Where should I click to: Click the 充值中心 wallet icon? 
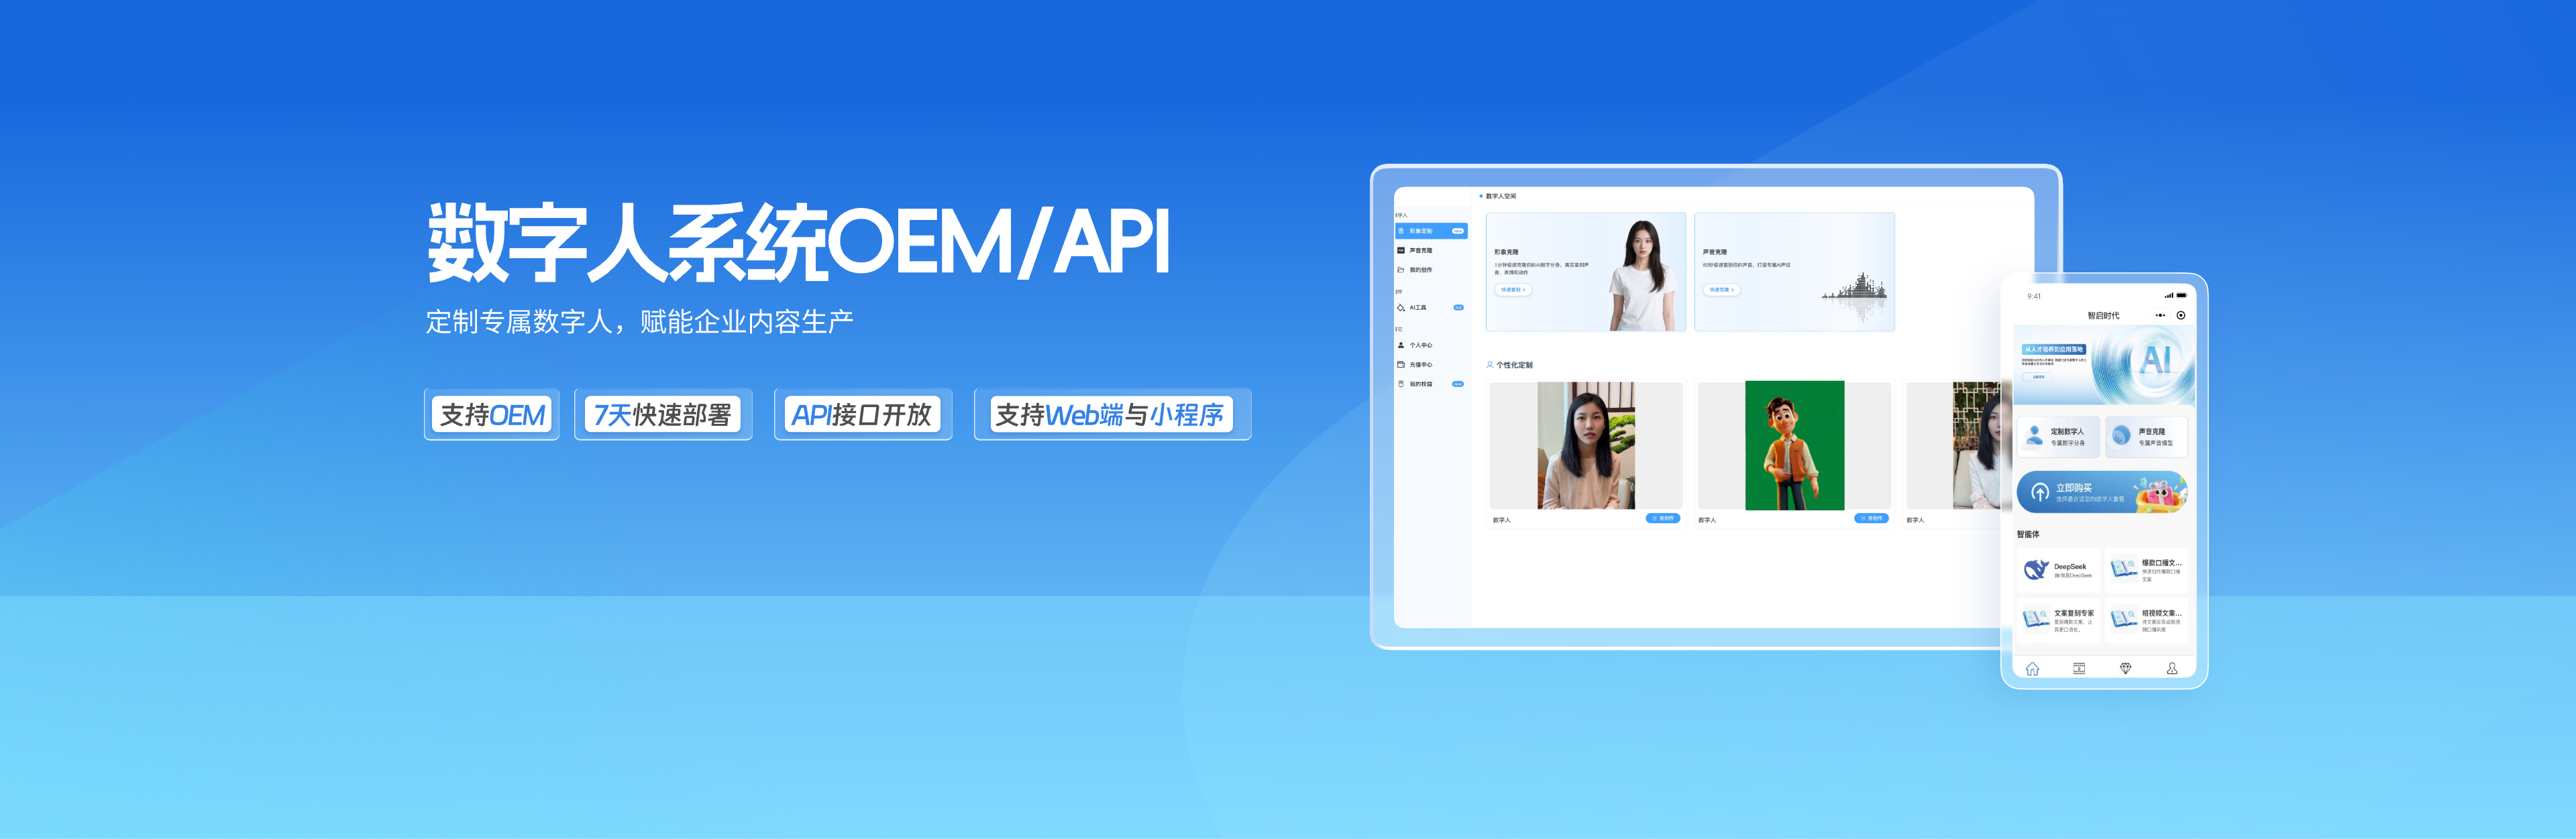[1401, 365]
